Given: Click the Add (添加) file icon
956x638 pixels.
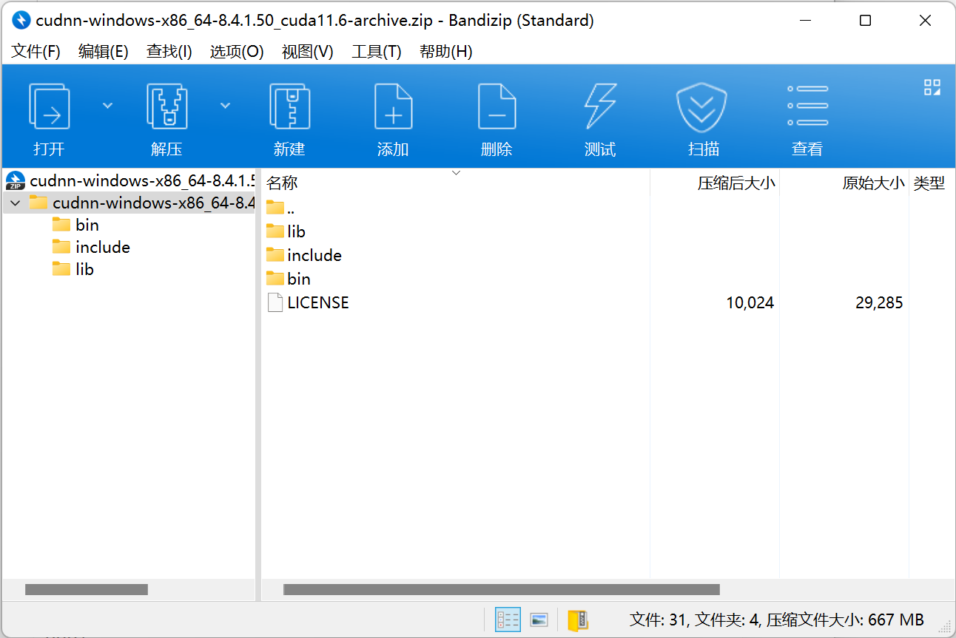Looking at the screenshot, I should point(393,106).
